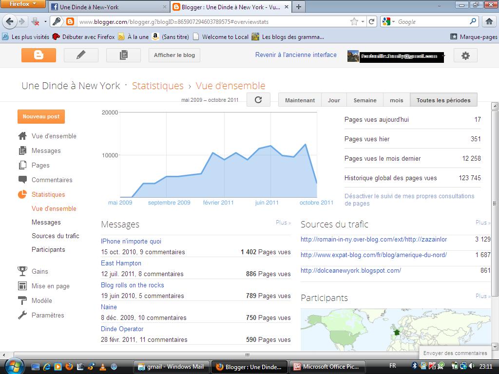Switch to the Facebook Une Dinde tab
The height and width of the screenshot is (374, 499).
pyautogui.click(x=109, y=7)
